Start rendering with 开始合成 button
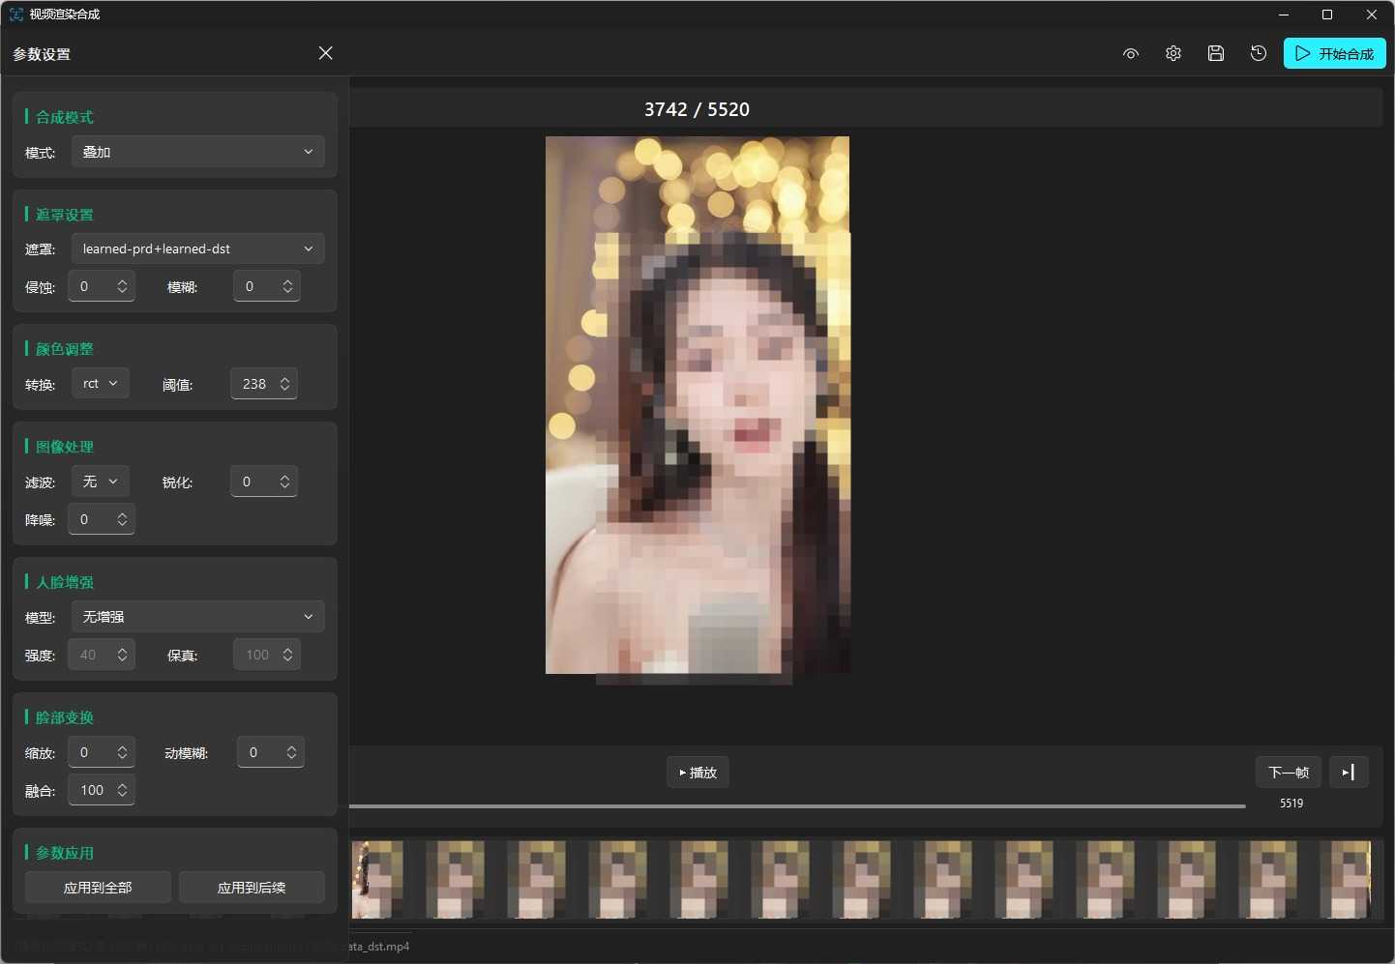The height and width of the screenshot is (964, 1395). 1334,54
